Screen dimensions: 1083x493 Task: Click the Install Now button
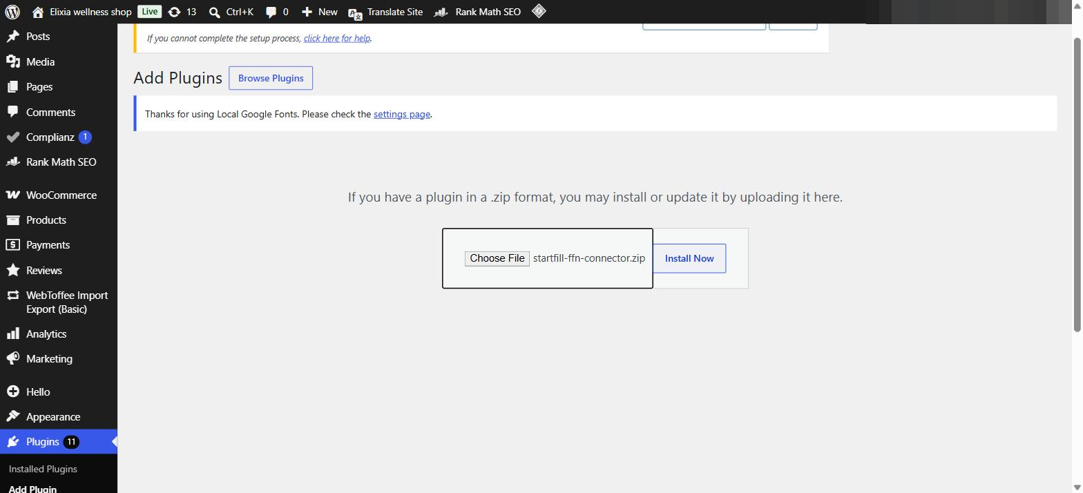point(689,258)
